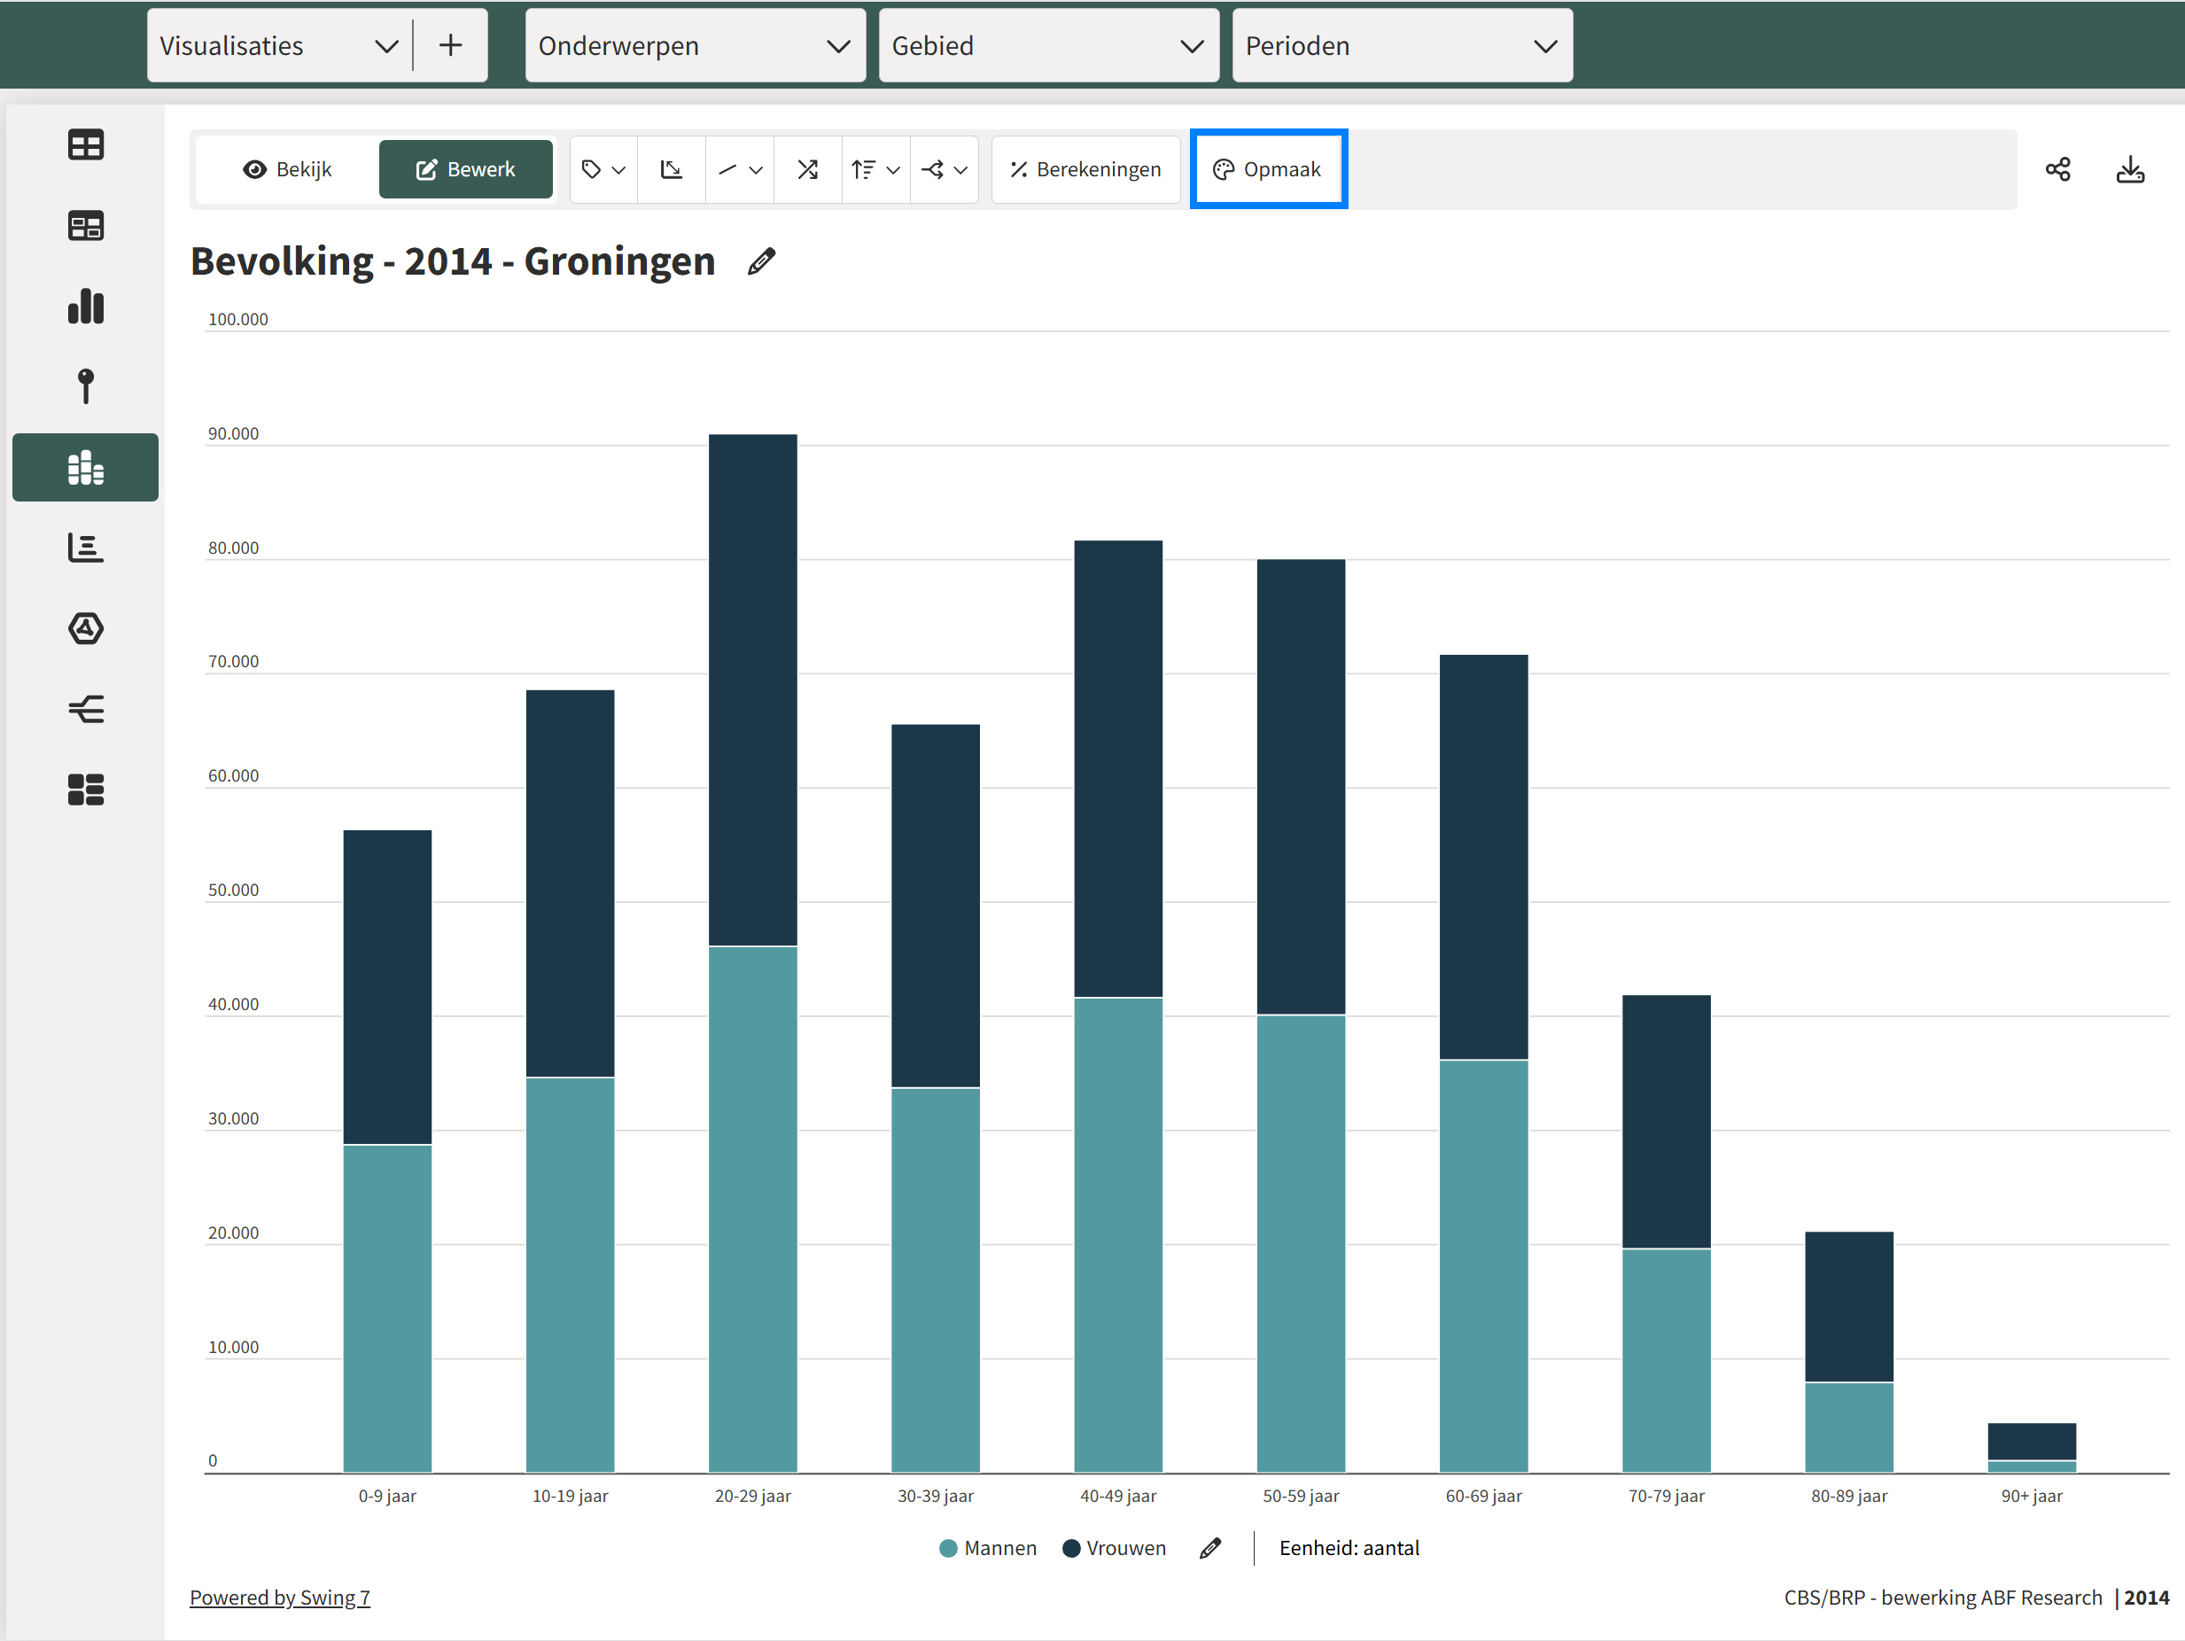Expand the Gebied dropdown
Screen dimensions: 2185x1641
coord(1048,46)
